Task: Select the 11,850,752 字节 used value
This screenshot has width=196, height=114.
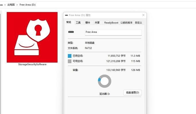Action: (117, 56)
